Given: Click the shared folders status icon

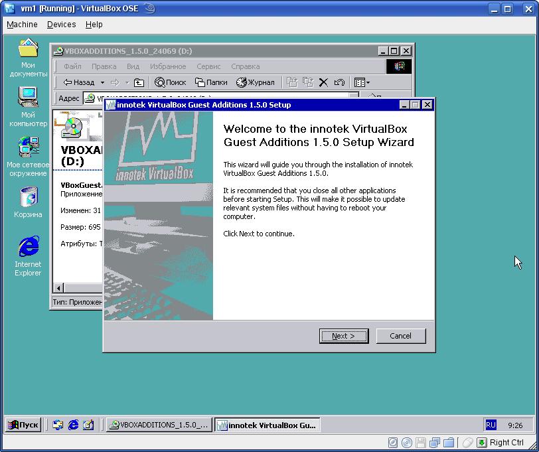Looking at the screenshot, I should (449, 442).
